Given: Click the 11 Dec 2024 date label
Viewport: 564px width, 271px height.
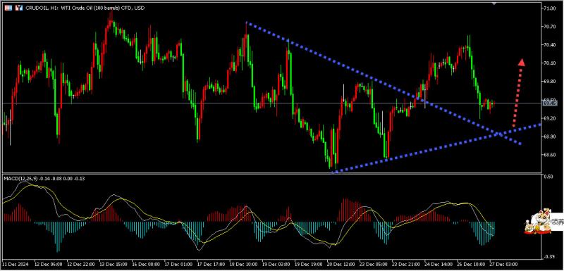Looking at the screenshot, I should tap(16, 264).
